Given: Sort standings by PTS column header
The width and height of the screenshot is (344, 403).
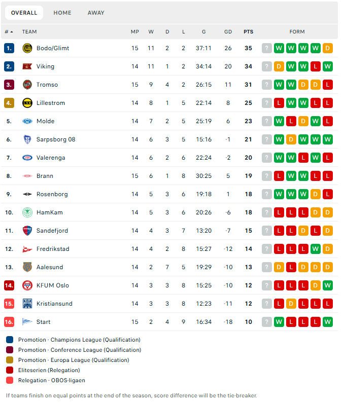Looking at the screenshot, I should click(x=249, y=32).
